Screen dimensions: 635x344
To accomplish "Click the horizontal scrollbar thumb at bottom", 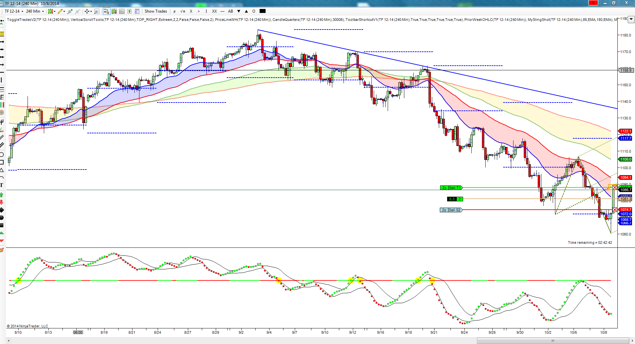I will tap(553, 341).
